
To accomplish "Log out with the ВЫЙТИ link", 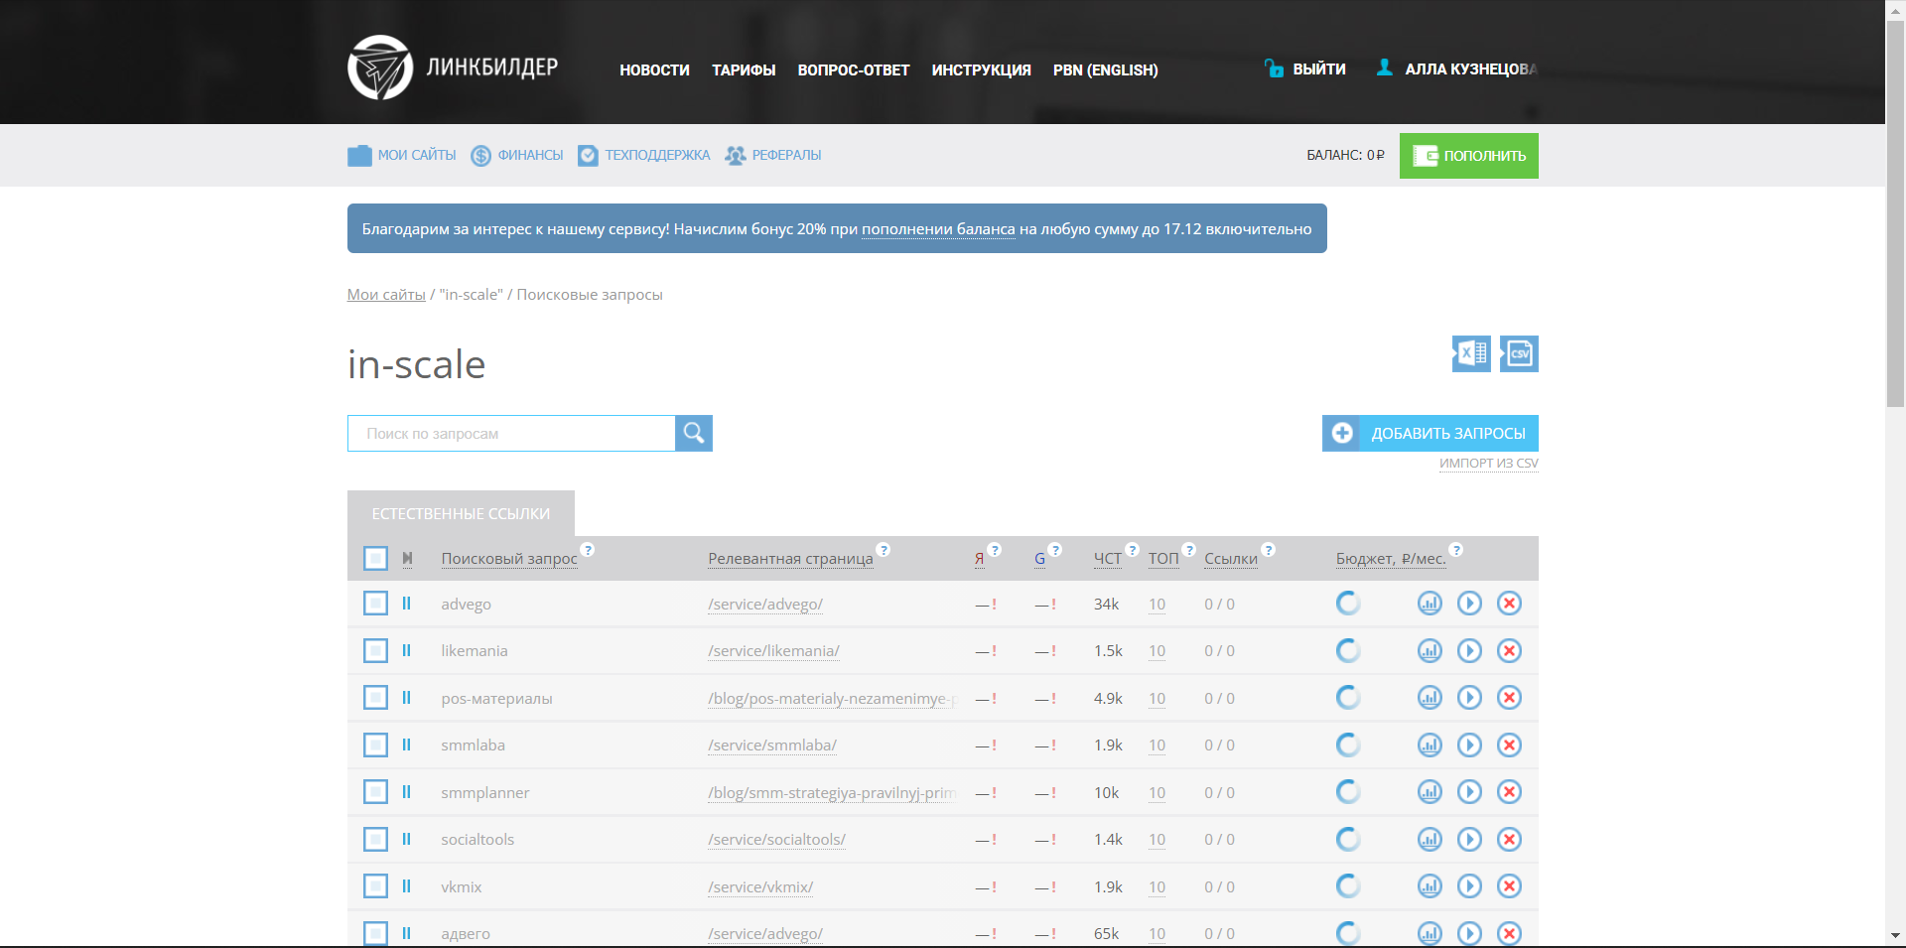I will point(1305,68).
